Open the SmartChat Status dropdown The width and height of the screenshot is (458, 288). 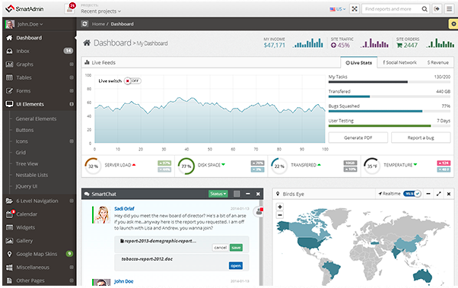(x=218, y=194)
